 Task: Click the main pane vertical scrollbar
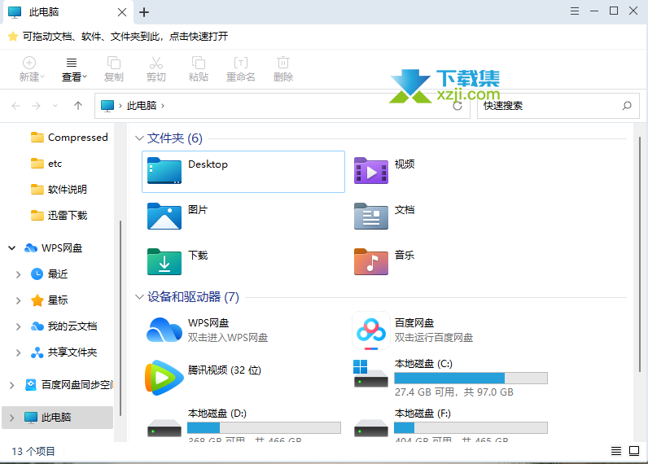[x=640, y=254]
